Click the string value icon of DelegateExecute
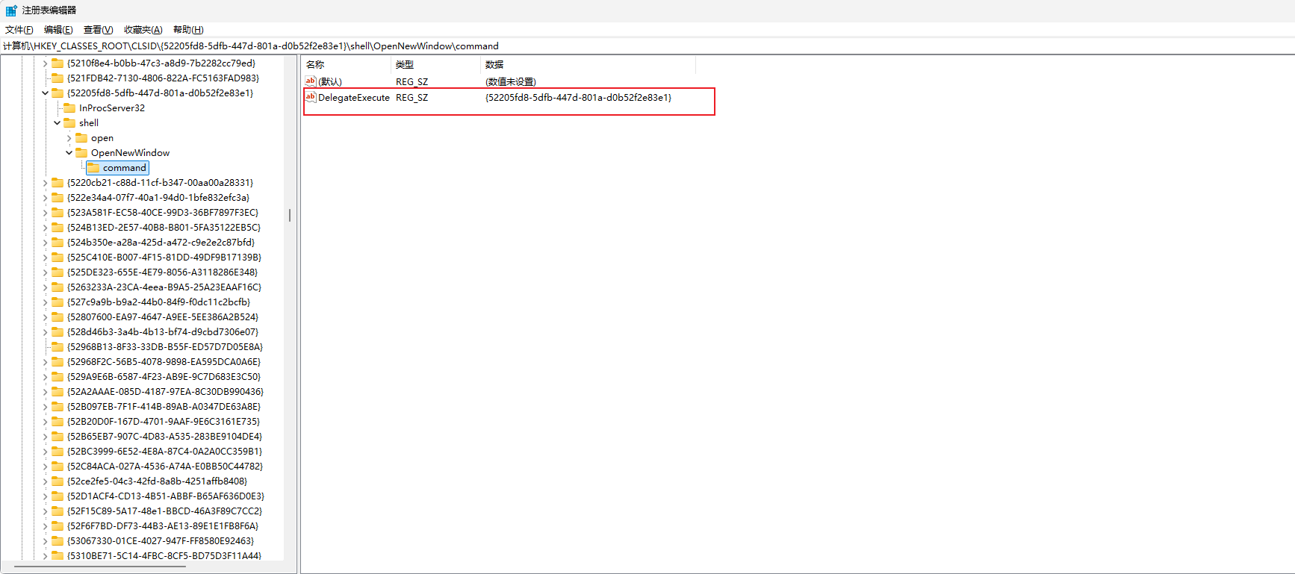Image resolution: width=1295 pixels, height=574 pixels. tap(311, 97)
